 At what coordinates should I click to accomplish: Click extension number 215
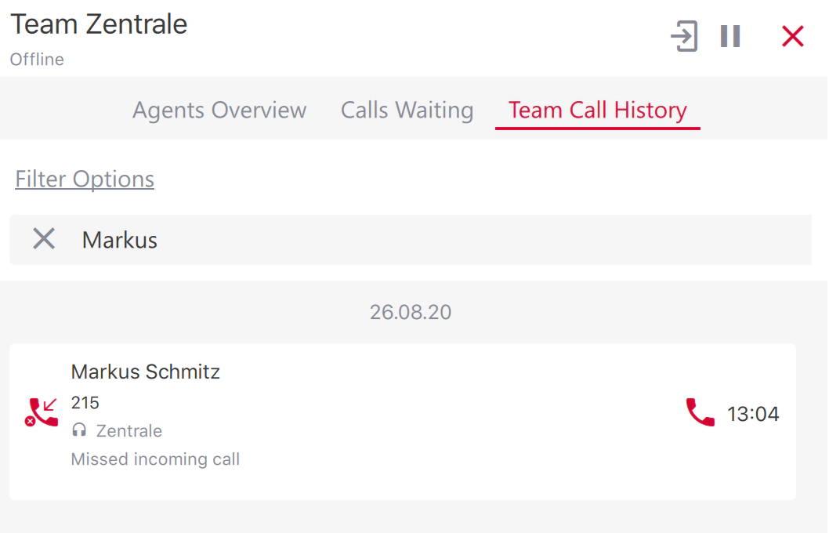coord(85,402)
